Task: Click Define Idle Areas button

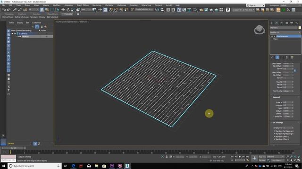Action: pyautogui.click(x=22, y=17)
